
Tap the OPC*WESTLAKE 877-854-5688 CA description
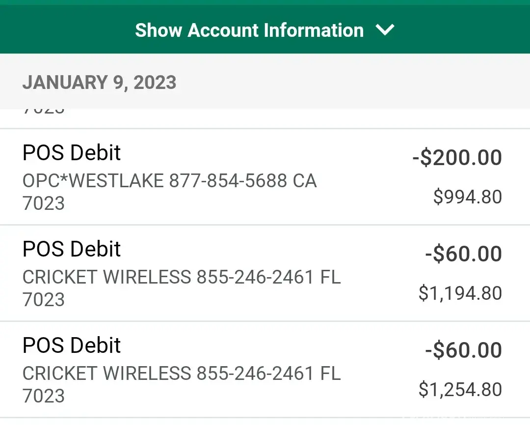(170, 181)
